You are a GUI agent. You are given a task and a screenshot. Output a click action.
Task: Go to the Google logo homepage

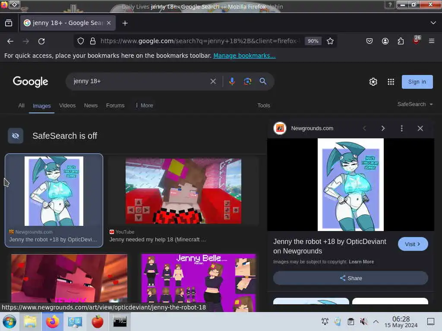[x=31, y=81]
